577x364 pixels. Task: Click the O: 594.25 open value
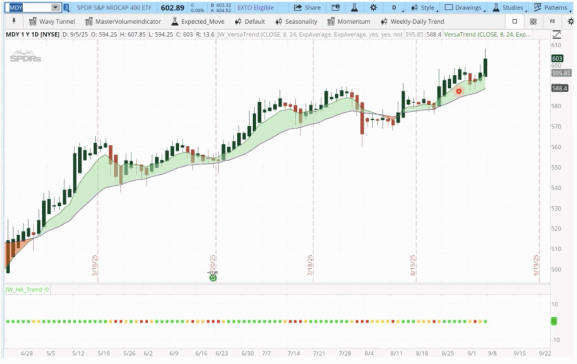104,34
